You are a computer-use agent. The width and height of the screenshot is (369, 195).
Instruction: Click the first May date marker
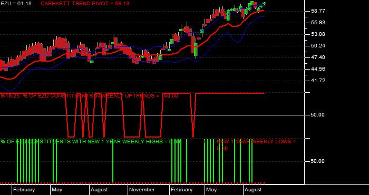click(x=57, y=190)
